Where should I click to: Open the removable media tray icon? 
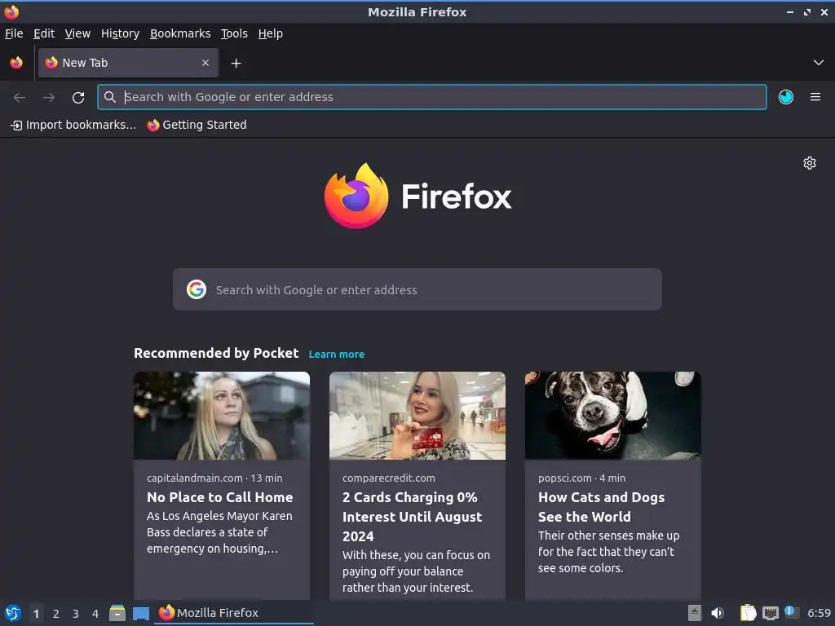click(695, 613)
